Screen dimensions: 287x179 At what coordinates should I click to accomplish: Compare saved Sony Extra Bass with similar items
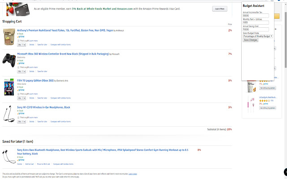tap(63, 164)
